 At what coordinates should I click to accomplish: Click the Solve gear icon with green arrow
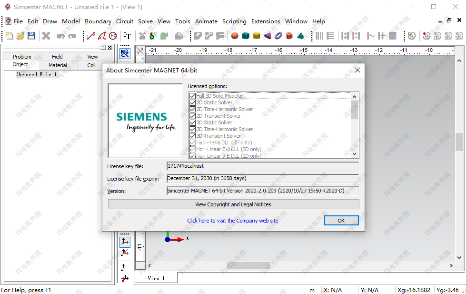tap(412, 36)
